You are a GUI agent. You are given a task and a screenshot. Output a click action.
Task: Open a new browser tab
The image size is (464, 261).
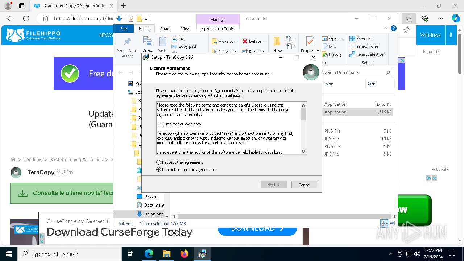click(124, 6)
